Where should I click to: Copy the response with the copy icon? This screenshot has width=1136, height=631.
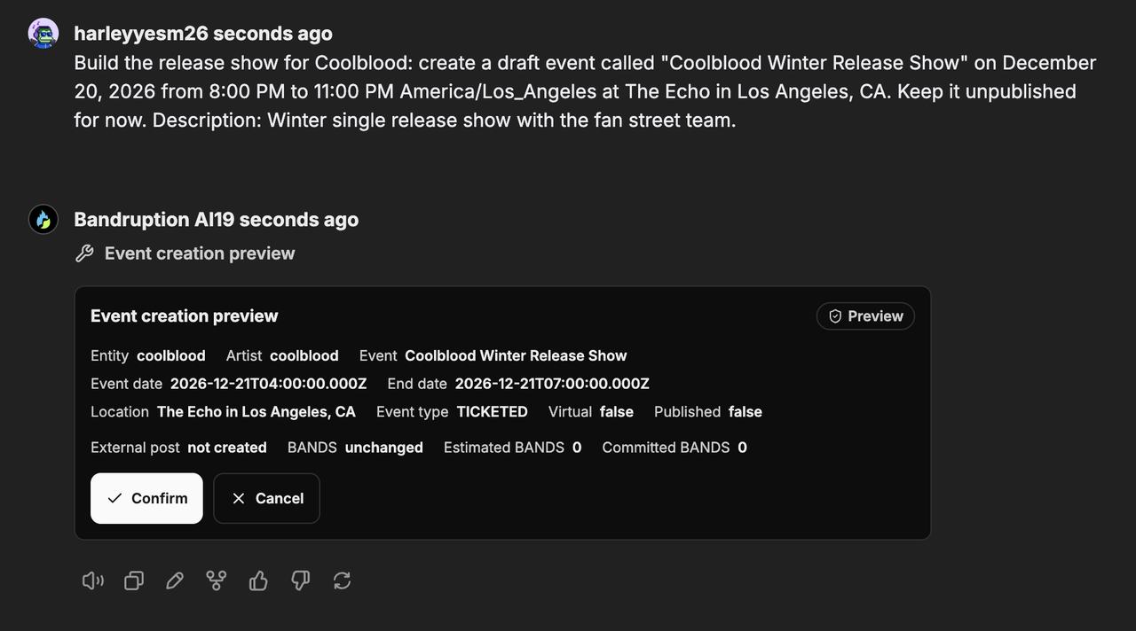(x=134, y=580)
